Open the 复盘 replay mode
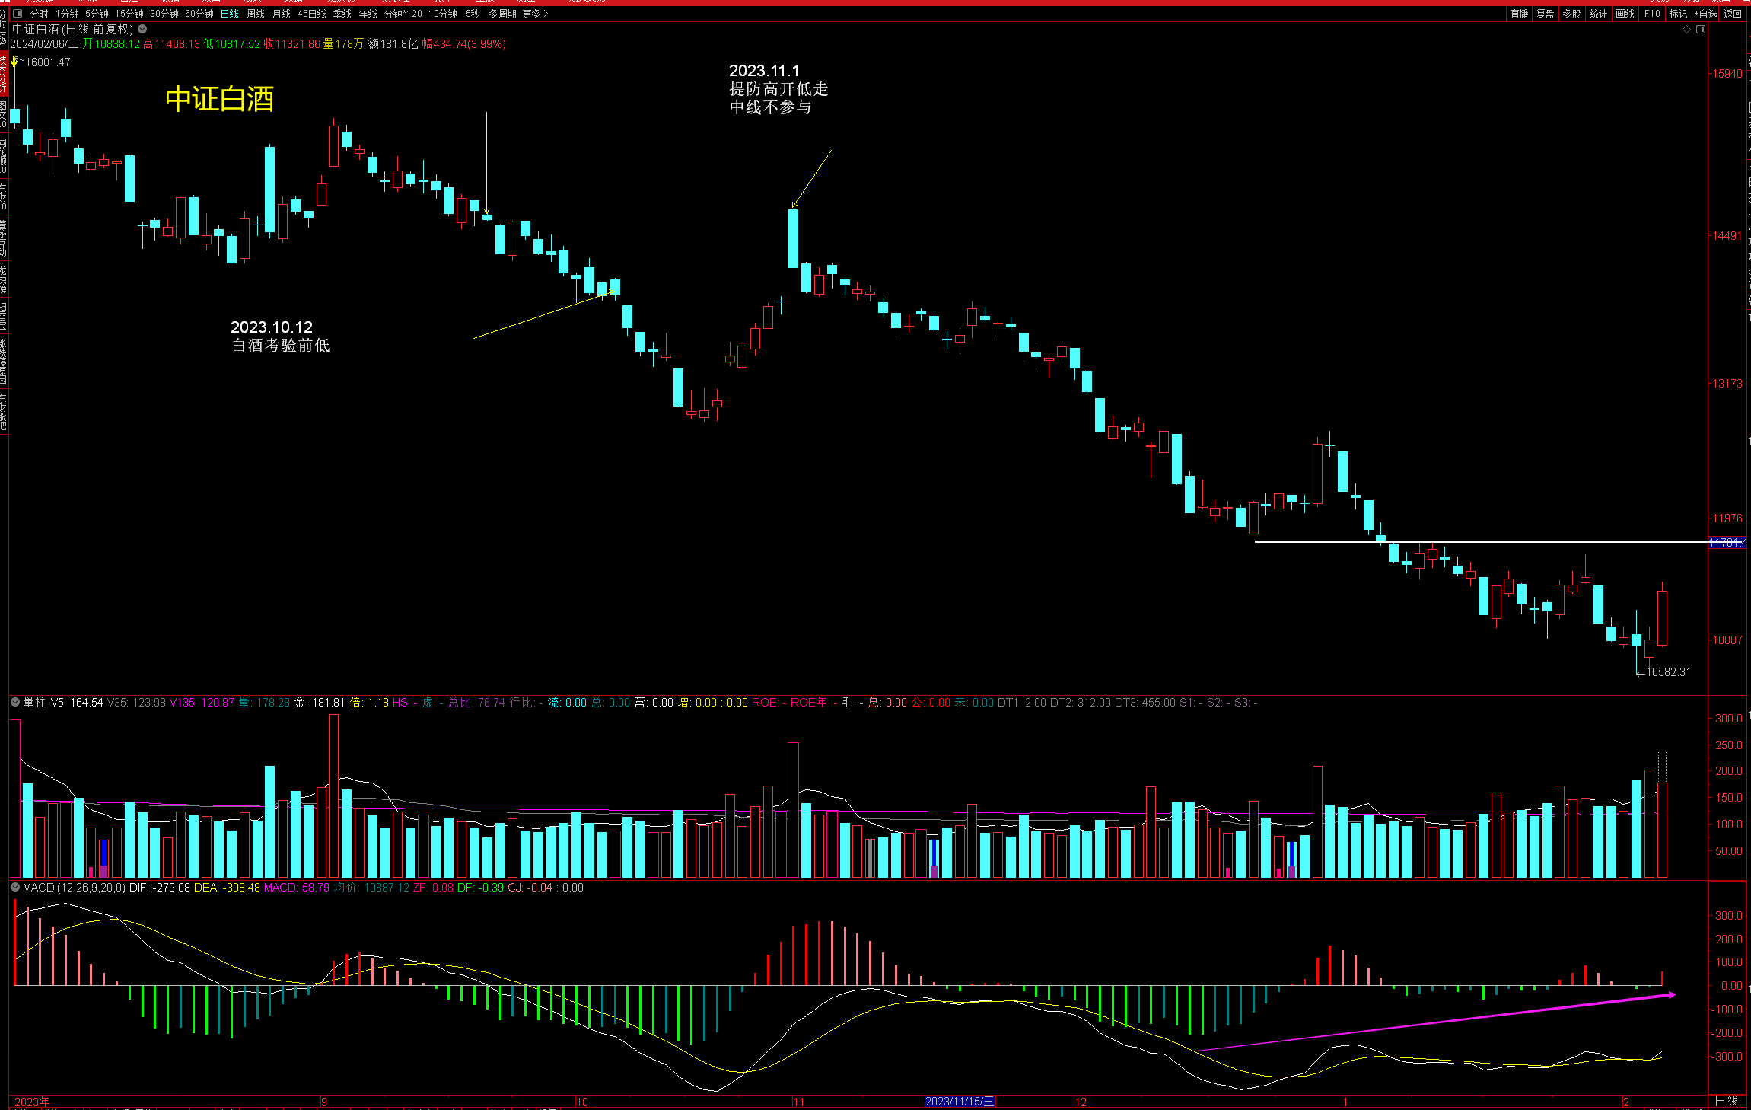This screenshot has height=1110, width=1751. pos(1545,14)
